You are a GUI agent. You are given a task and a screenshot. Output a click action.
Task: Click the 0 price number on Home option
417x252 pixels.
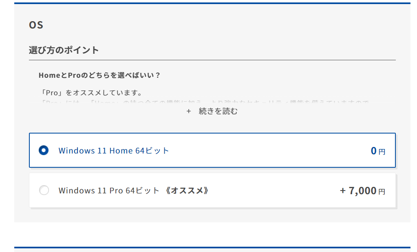[x=373, y=151]
